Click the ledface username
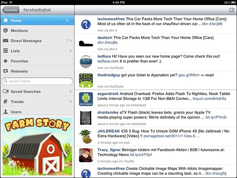 coord(104,57)
